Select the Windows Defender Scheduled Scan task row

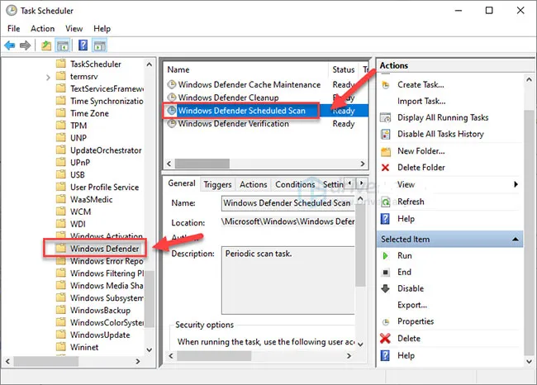(x=267, y=110)
